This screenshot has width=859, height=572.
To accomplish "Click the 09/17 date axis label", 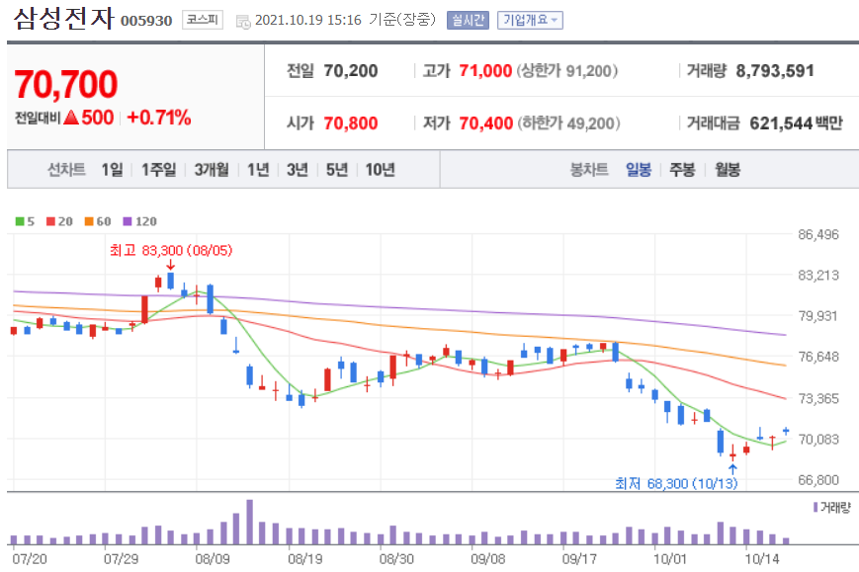I will click(579, 559).
